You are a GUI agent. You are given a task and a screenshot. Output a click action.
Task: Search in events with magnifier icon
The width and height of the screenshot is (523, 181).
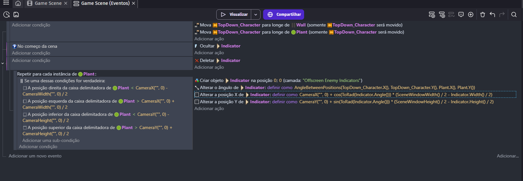(x=514, y=15)
